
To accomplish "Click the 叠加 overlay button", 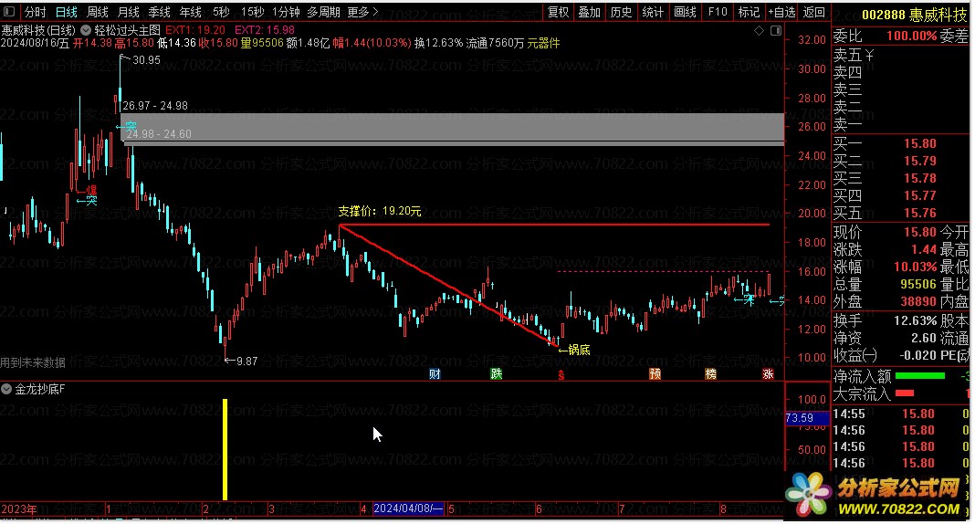I will click(590, 12).
